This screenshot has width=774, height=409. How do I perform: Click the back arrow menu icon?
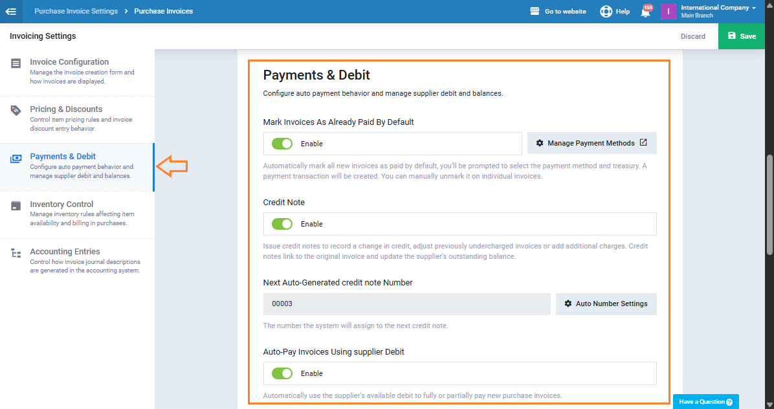(x=11, y=12)
